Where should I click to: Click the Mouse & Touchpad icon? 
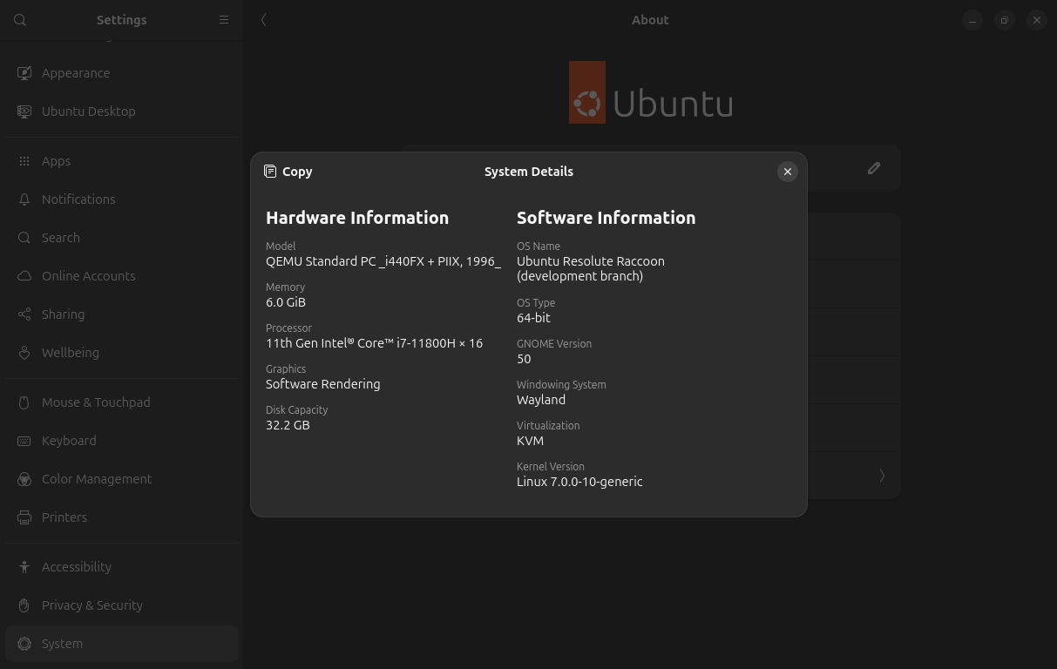[24, 402]
